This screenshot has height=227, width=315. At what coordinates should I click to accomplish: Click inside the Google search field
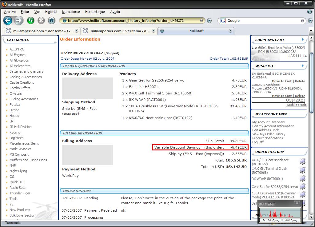(x=263, y=21)
